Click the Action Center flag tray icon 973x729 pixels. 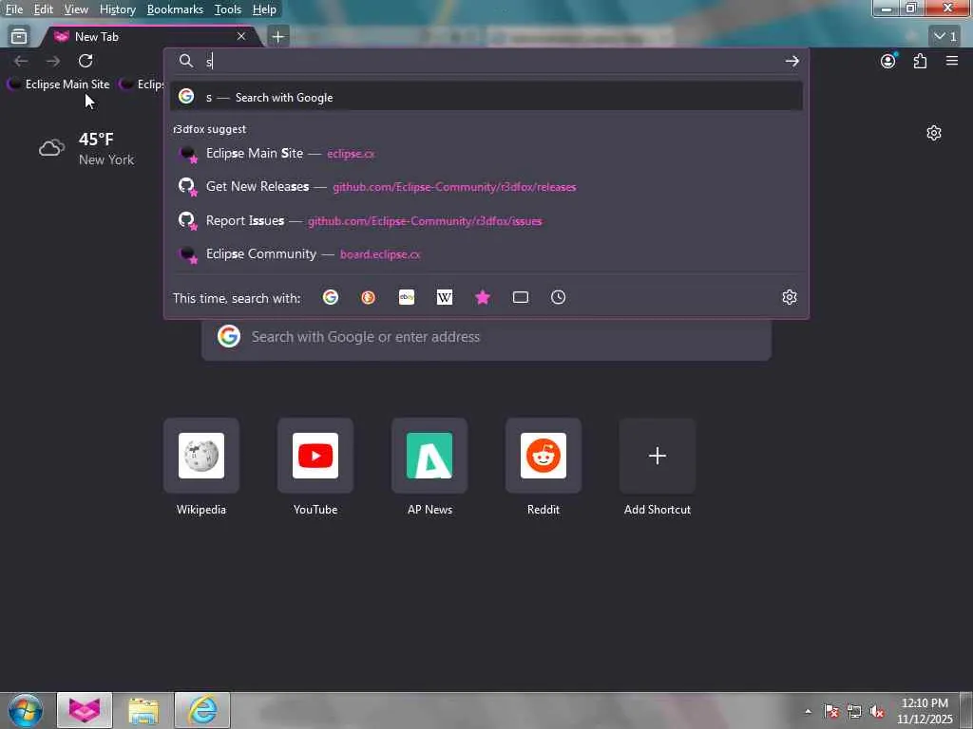(x=830, y=711)
